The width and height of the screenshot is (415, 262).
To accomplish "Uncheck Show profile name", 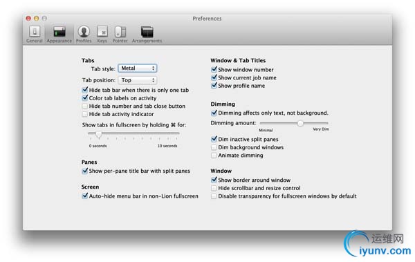I will tap(214, 86).
